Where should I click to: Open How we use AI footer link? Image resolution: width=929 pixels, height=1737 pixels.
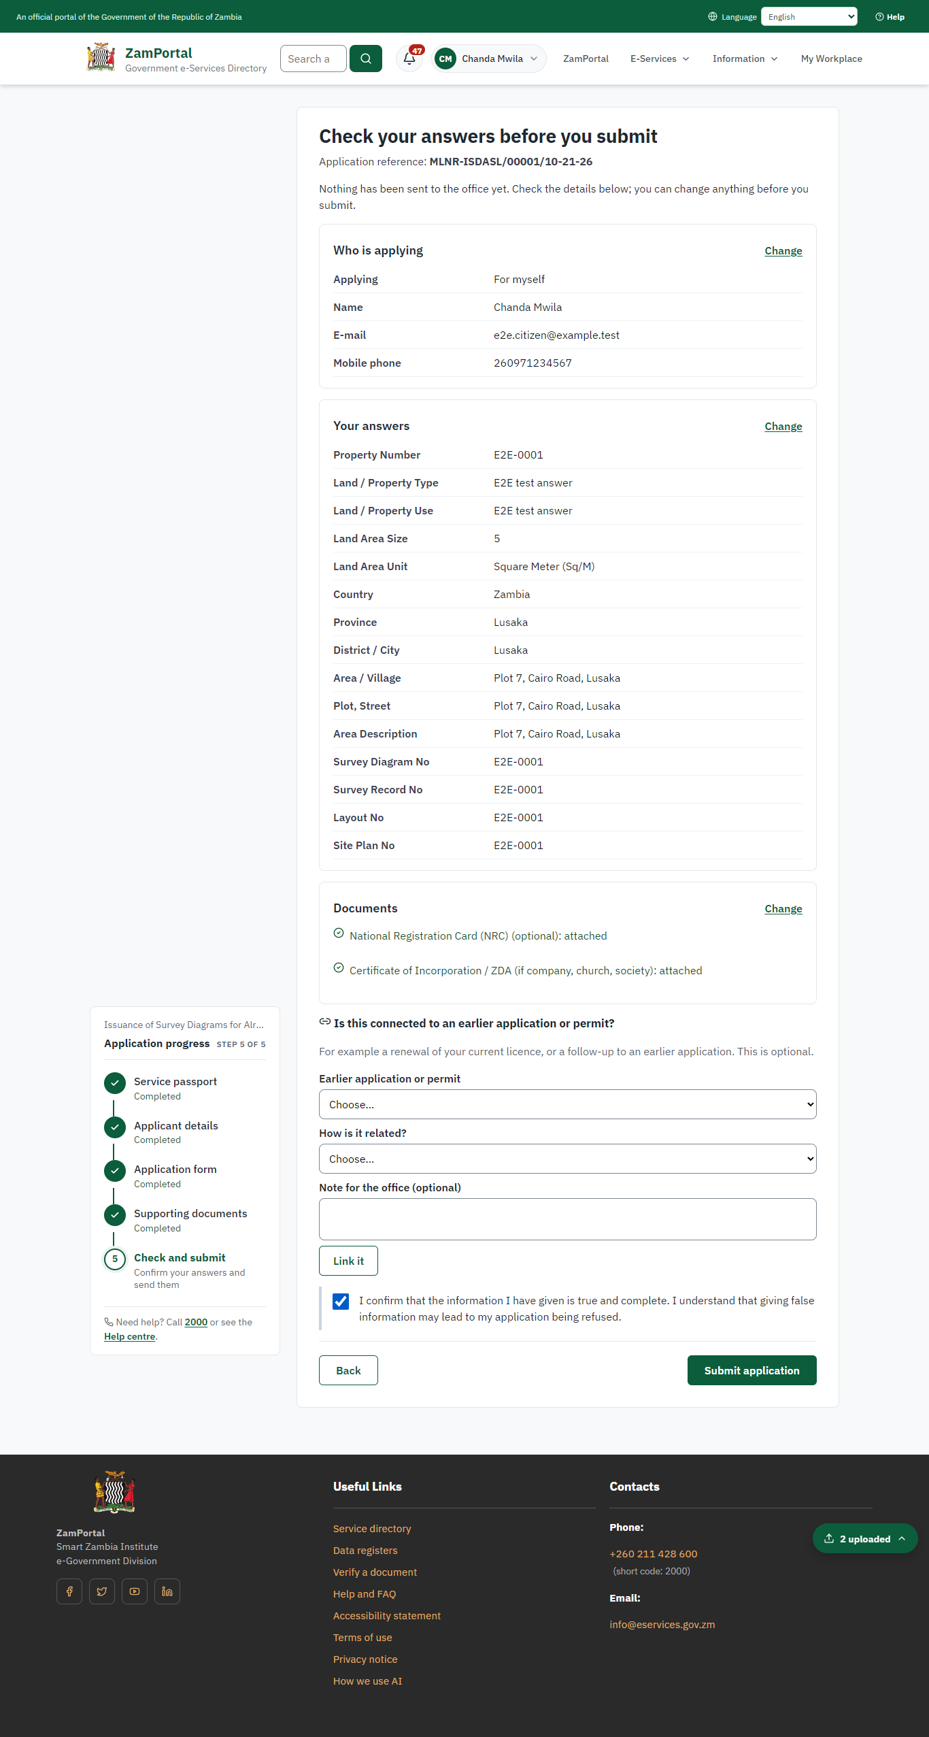(368, 1681)
